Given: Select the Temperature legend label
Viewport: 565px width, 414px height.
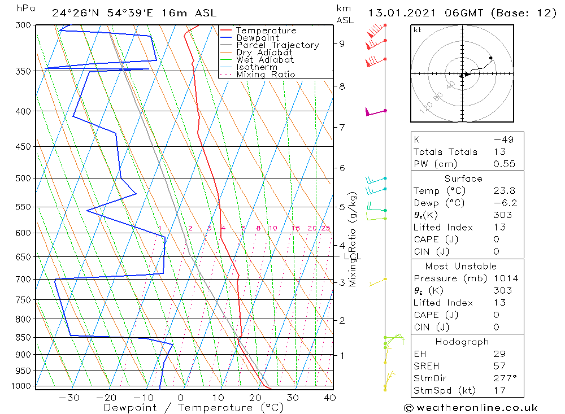Looking at the screenshot, I should coord(266,30).
